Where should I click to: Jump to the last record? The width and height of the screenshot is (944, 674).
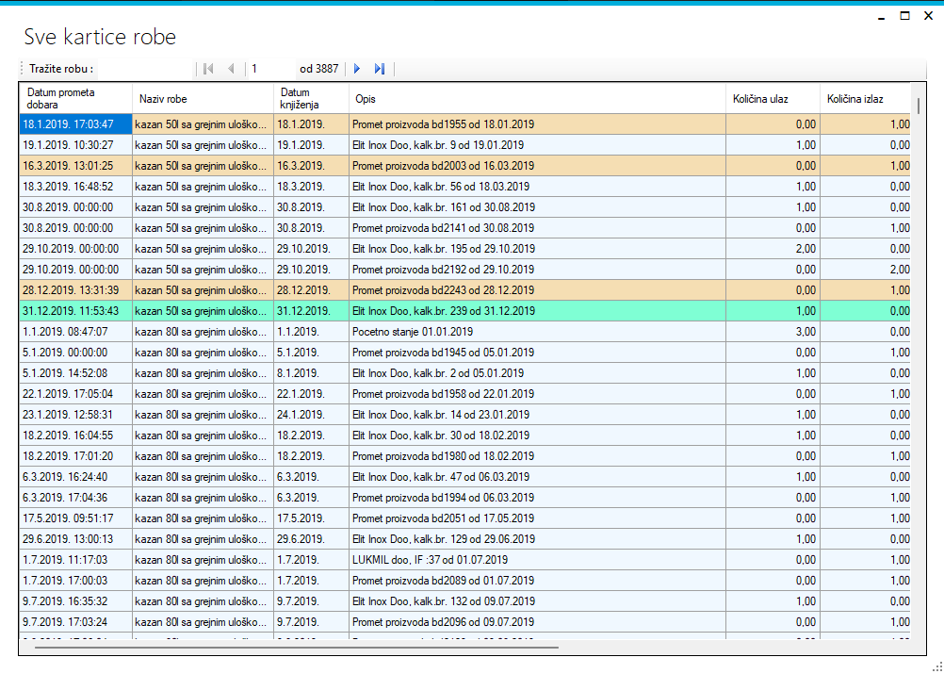tap(380, 69)
